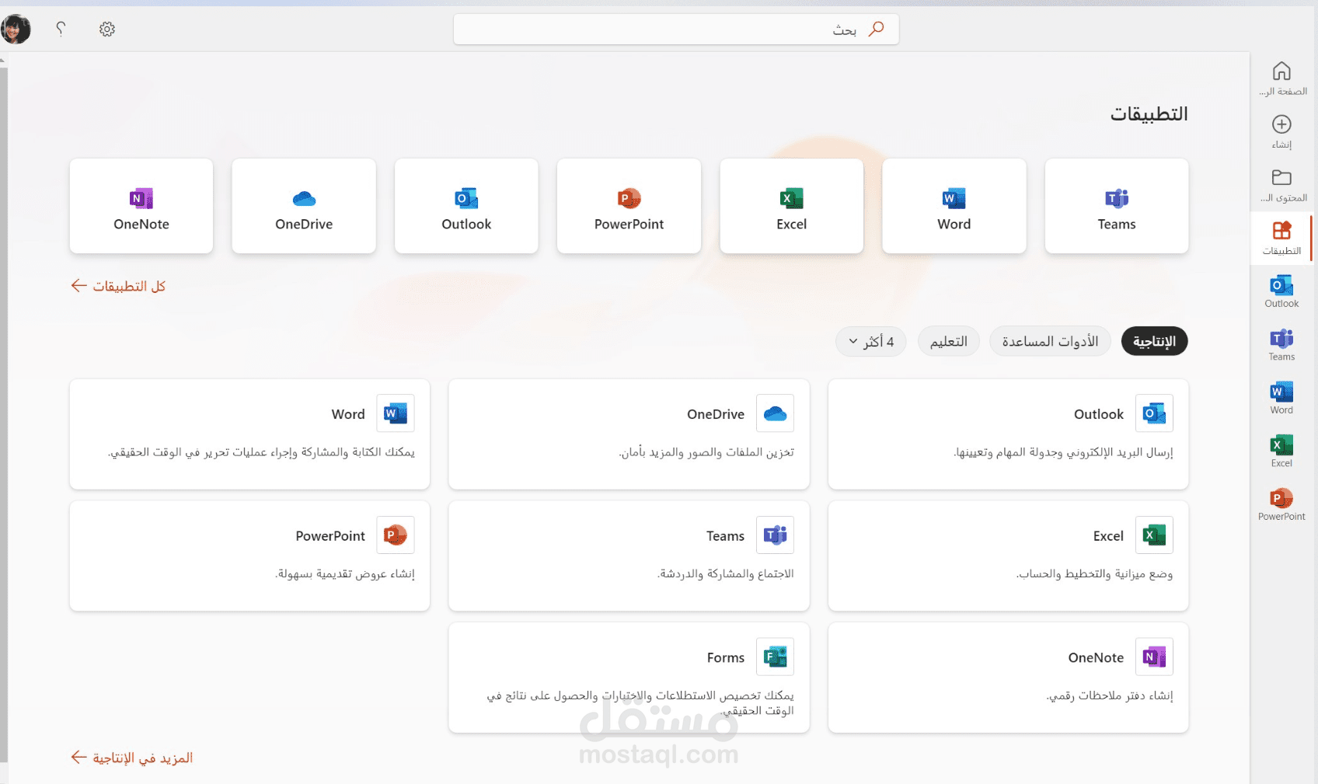The width and height of the screenshot is (1318, 784).
Task: Select the الأدوات المساعدة category tab
Action: click(x=1050, y=342)
